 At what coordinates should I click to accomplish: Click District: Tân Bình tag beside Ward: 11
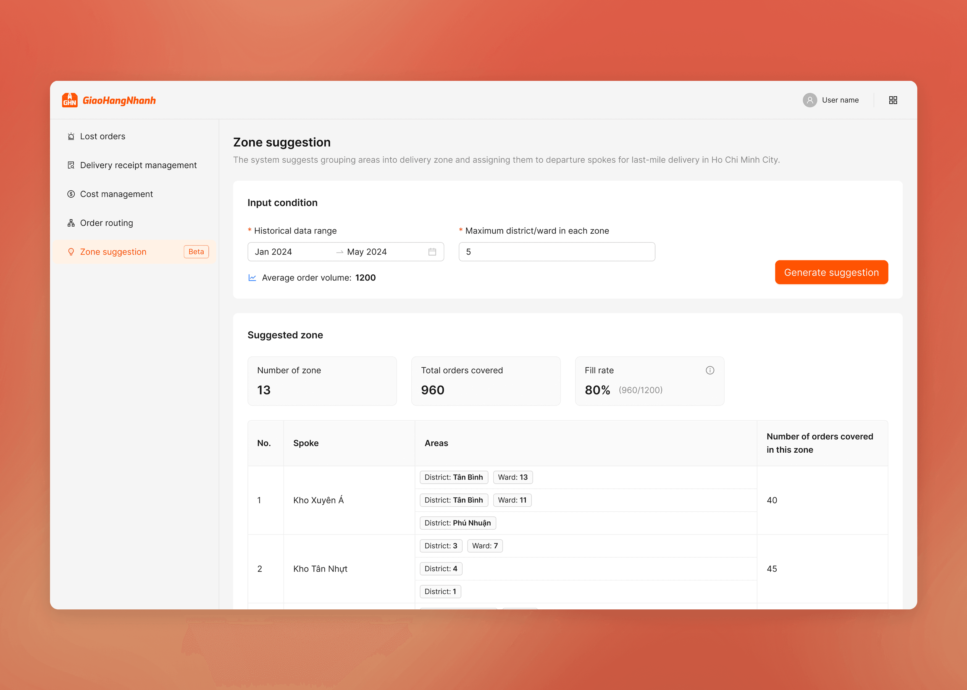pos(454,500)
